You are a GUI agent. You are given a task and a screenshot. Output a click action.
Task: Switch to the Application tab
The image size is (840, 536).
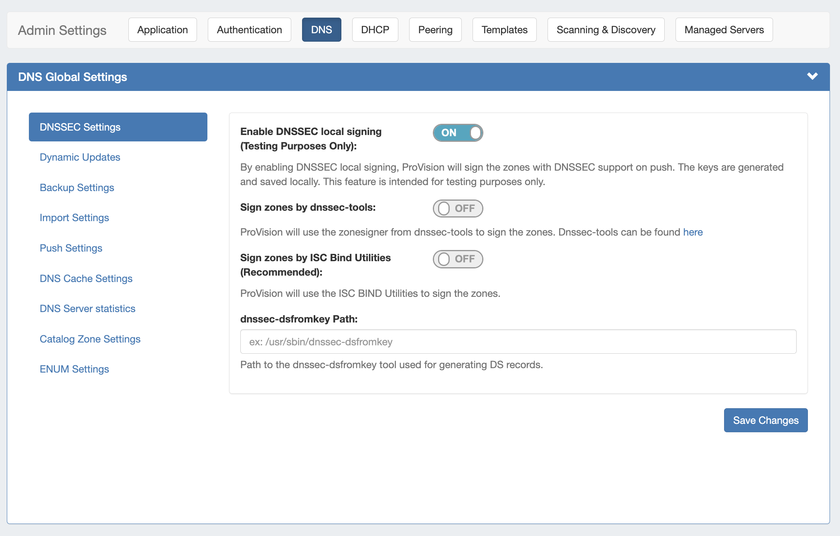coord(162,30)
